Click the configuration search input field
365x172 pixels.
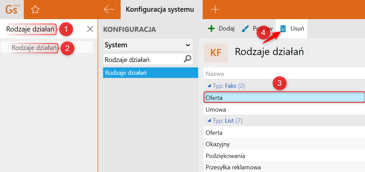tap(143, 60)
